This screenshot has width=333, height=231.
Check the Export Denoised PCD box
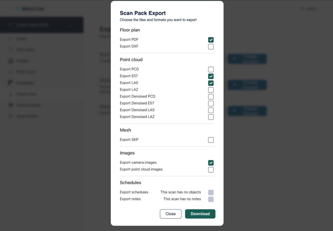(211, 97)
